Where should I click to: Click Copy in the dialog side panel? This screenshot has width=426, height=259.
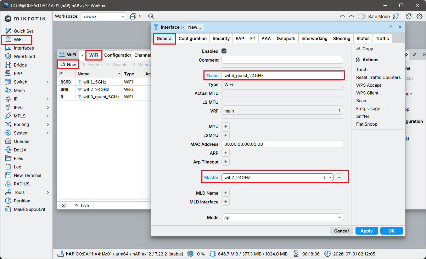point(365,49)
